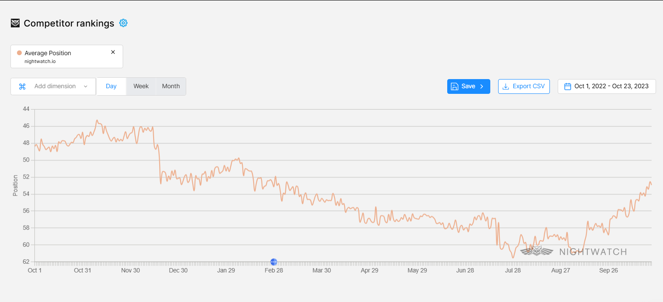Image resolution: width=663 pixels, height=302 pixels.
Task: Click the save disk icon on Save button
Action: 455,86
